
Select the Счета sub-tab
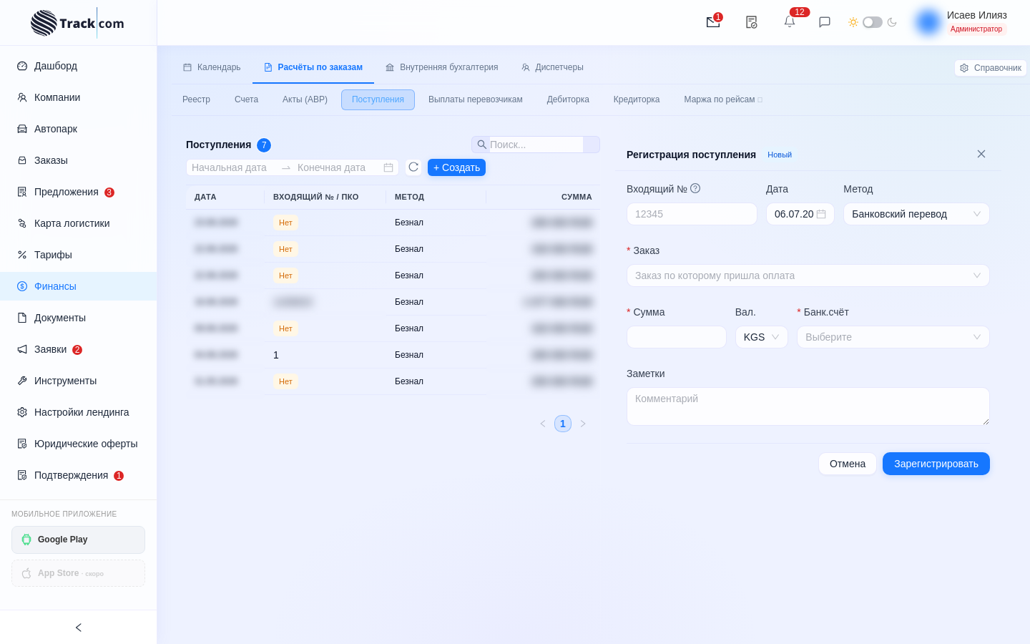pyautogui.click(x=246, y=99)
